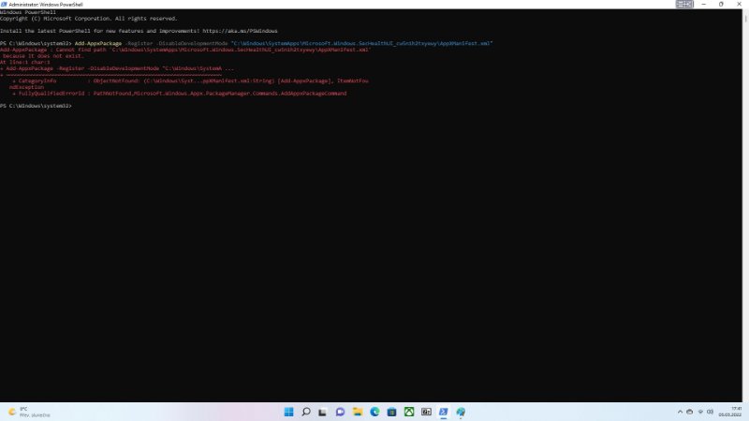
Task: Click the Add-AppxPackage command text
Action: 98,43
